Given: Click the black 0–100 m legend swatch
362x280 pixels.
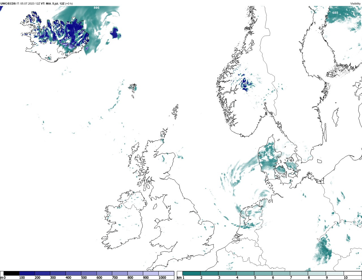Looking at the screenshot, I should click(11, 273).
